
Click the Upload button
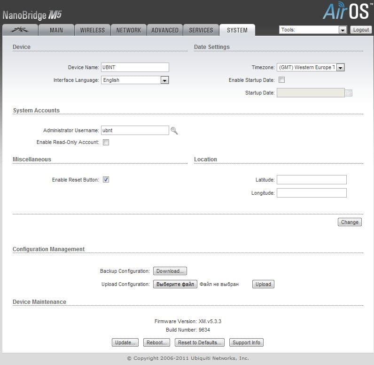click(263, 284)
